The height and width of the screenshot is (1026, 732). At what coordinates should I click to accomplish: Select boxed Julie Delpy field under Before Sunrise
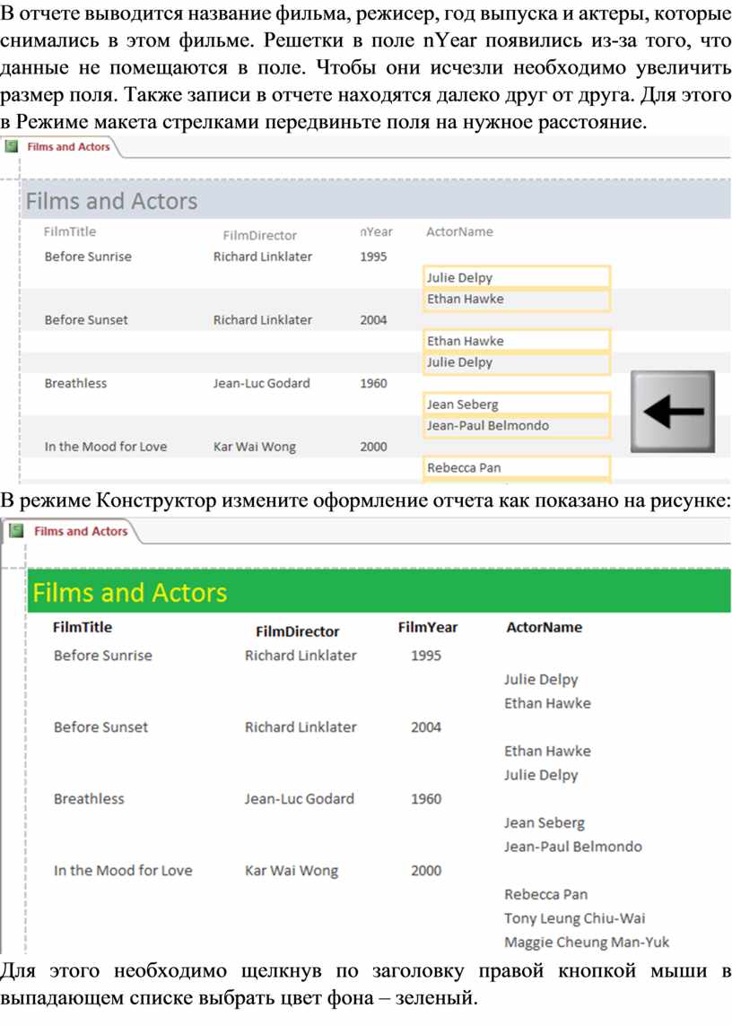517,277
